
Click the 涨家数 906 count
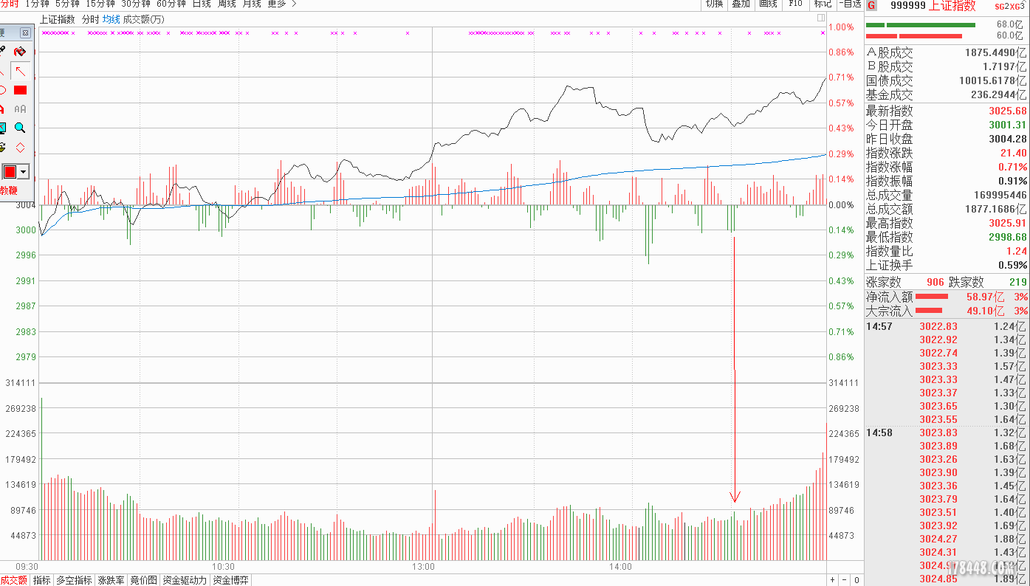935,283
